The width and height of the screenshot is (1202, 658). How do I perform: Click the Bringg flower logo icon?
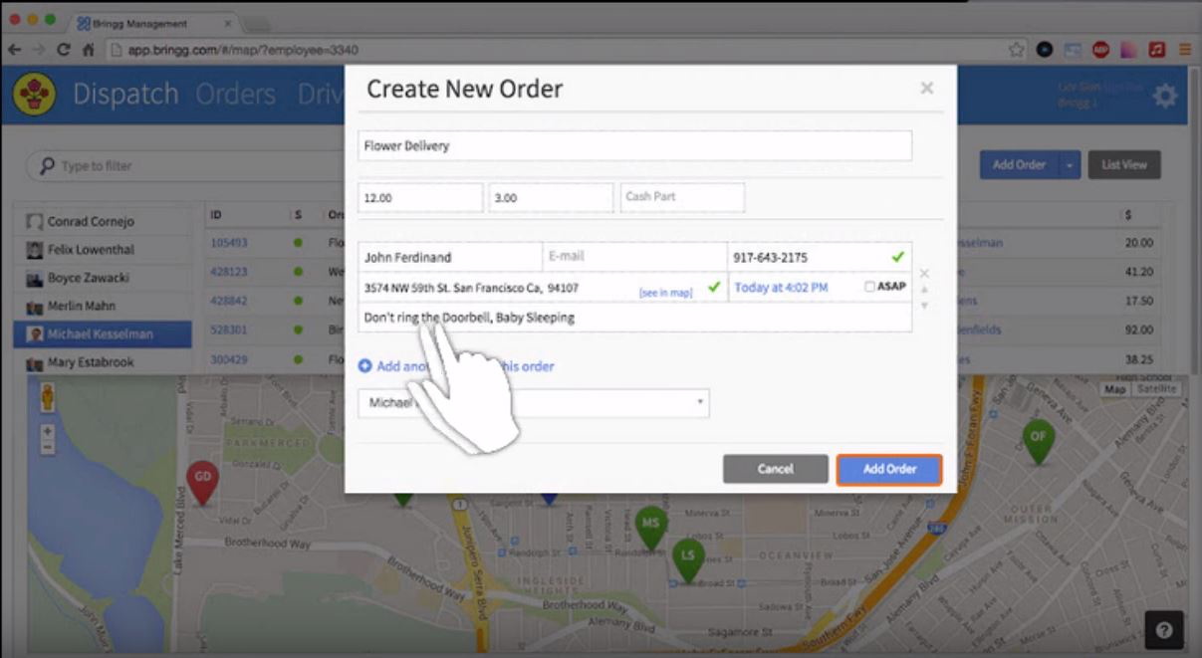[x=35, y=95]
